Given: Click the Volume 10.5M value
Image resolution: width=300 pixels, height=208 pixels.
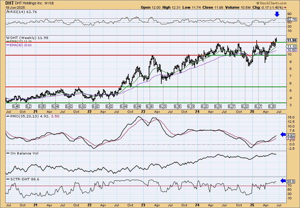Looking at the screenshot, I should click(238, 7).
